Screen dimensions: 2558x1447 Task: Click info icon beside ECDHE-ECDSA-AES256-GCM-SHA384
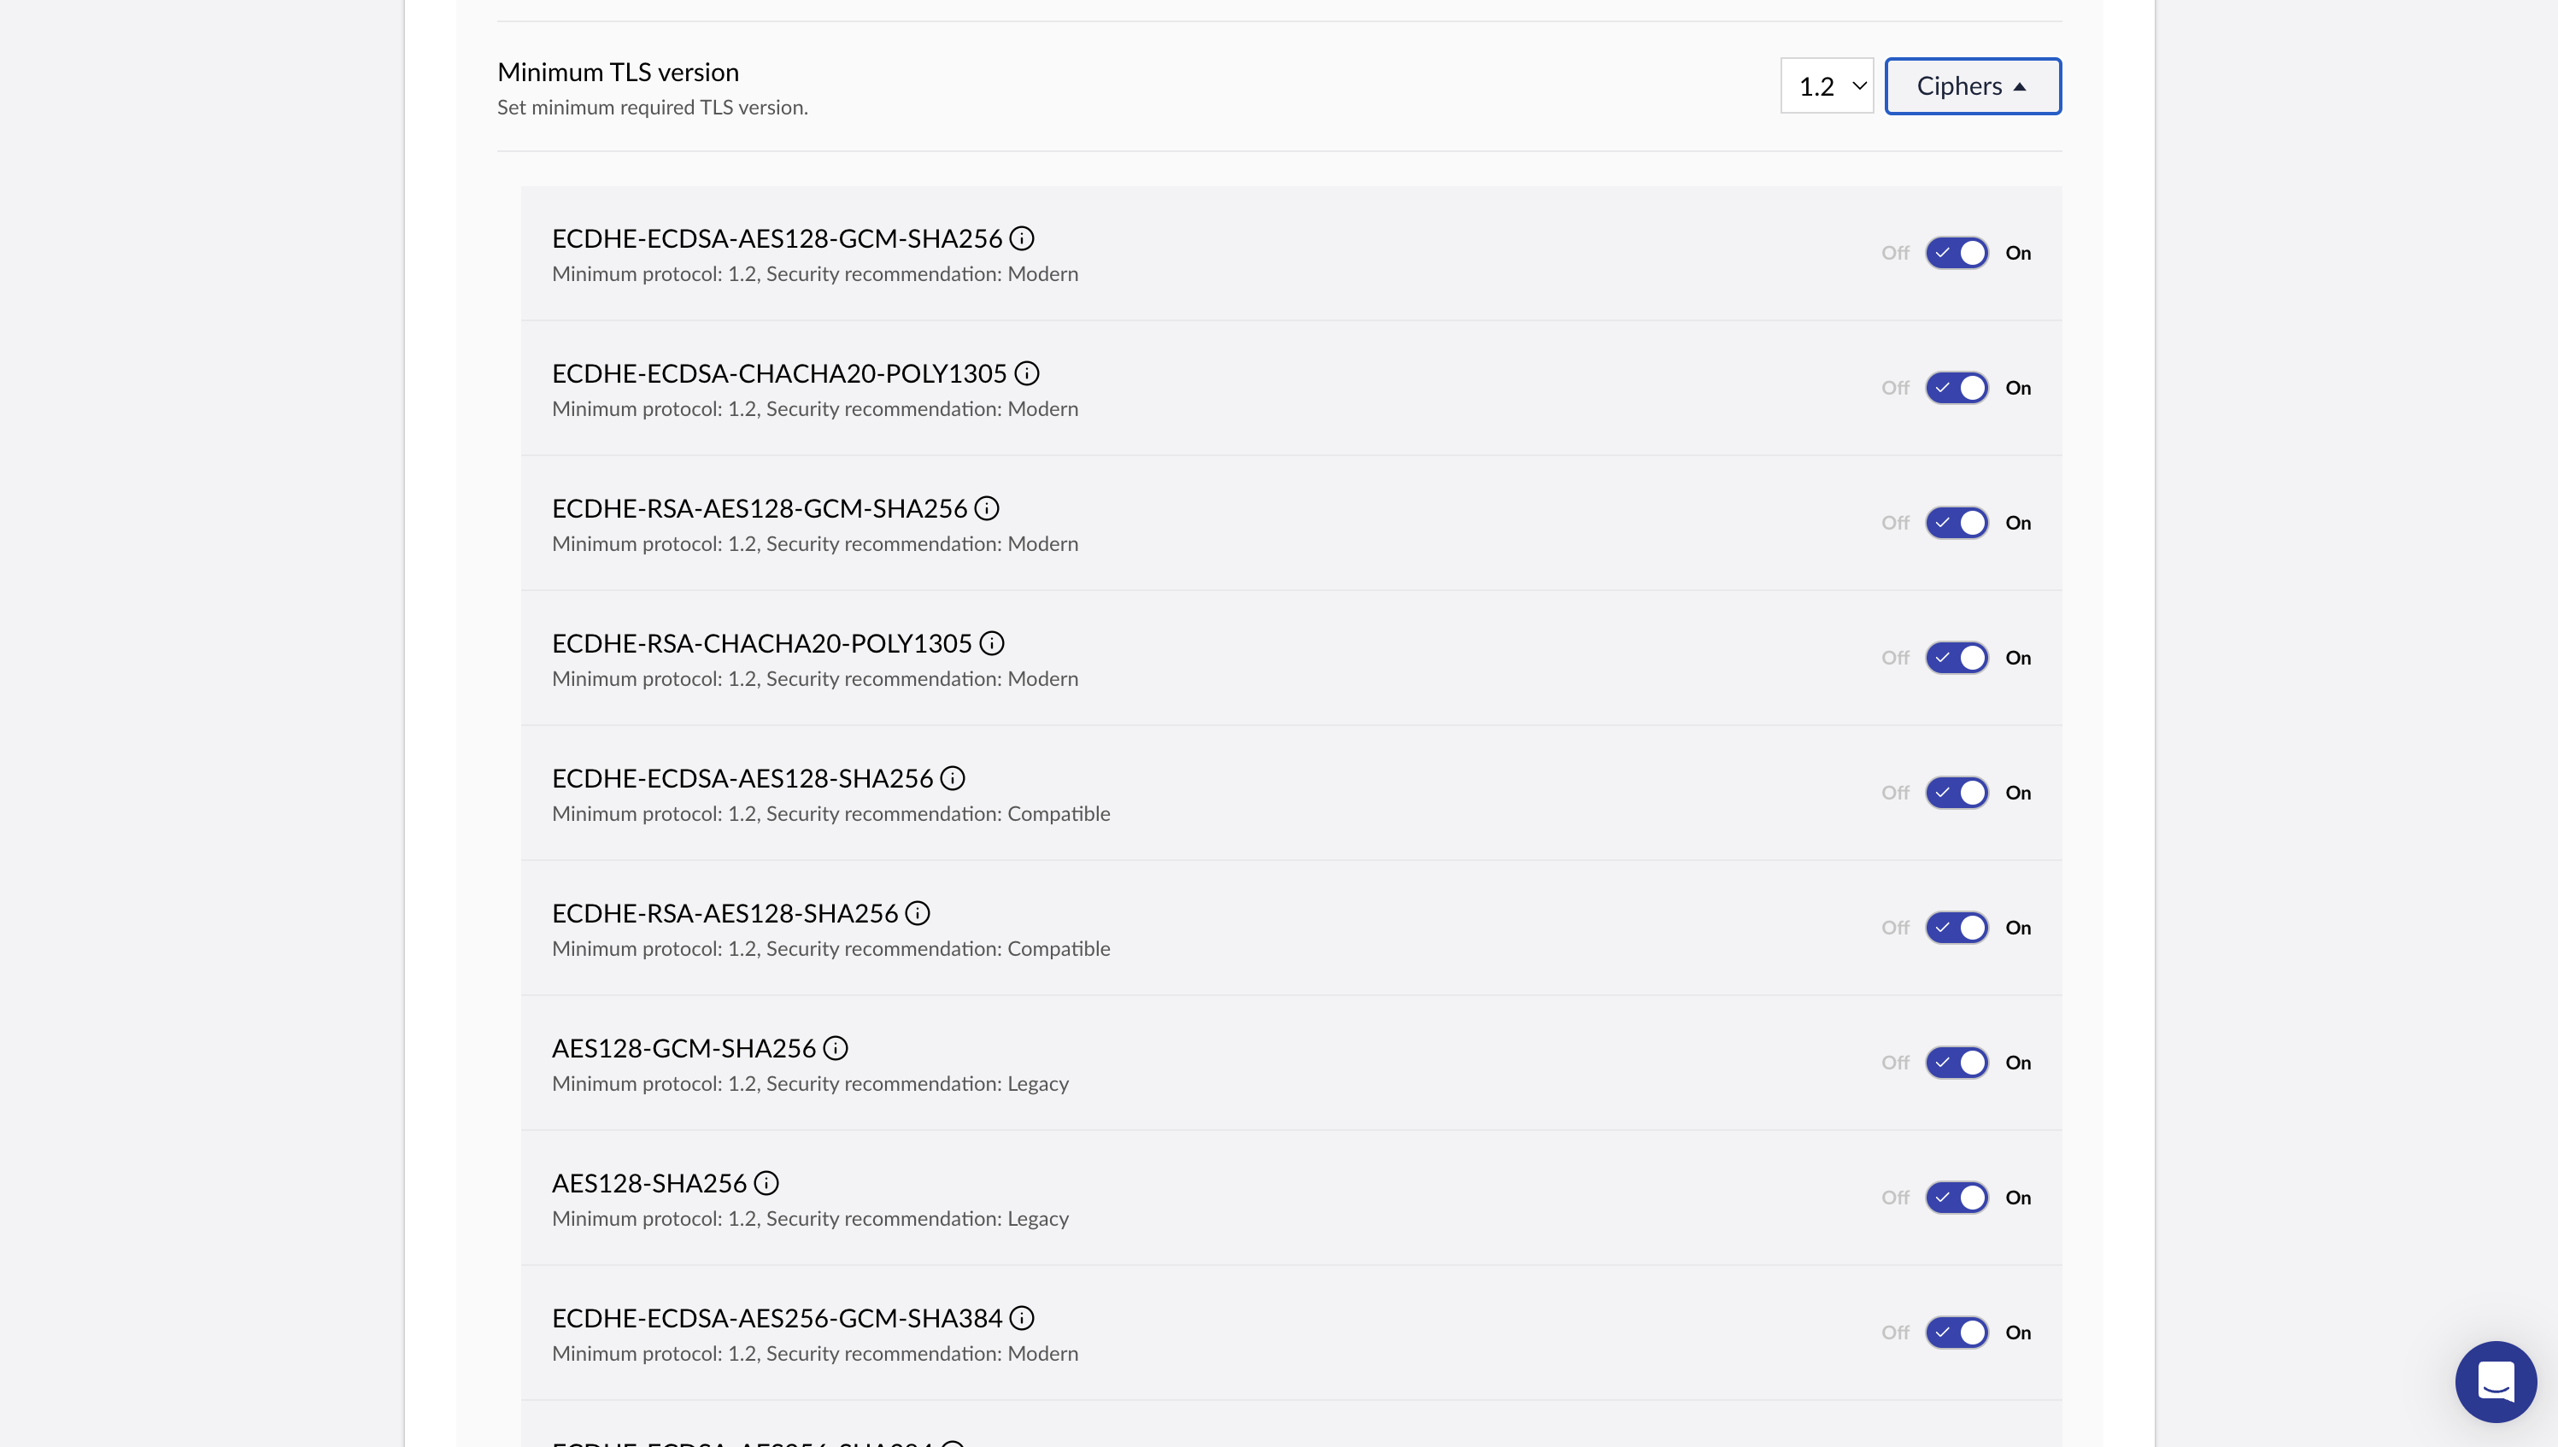point(1022,1318)
